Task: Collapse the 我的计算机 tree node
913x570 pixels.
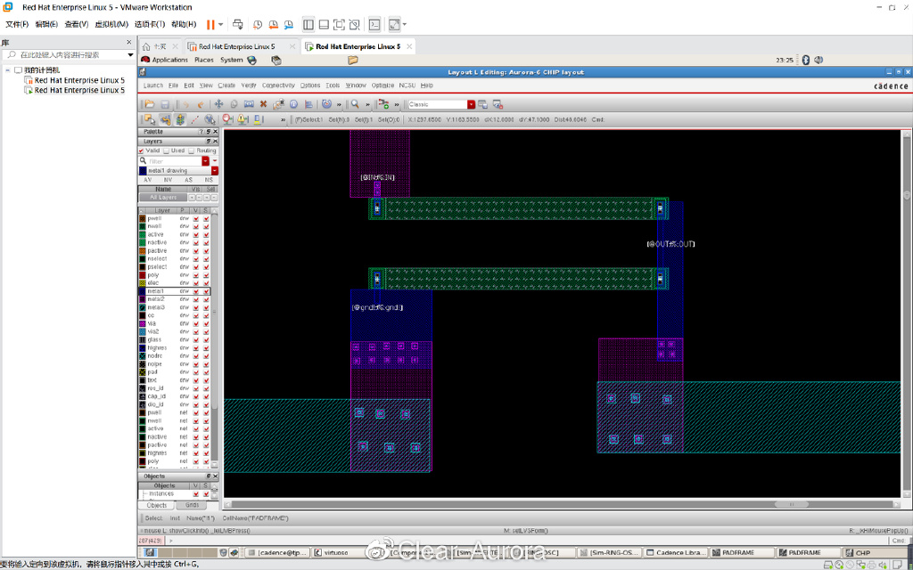Action: [7, 69]
